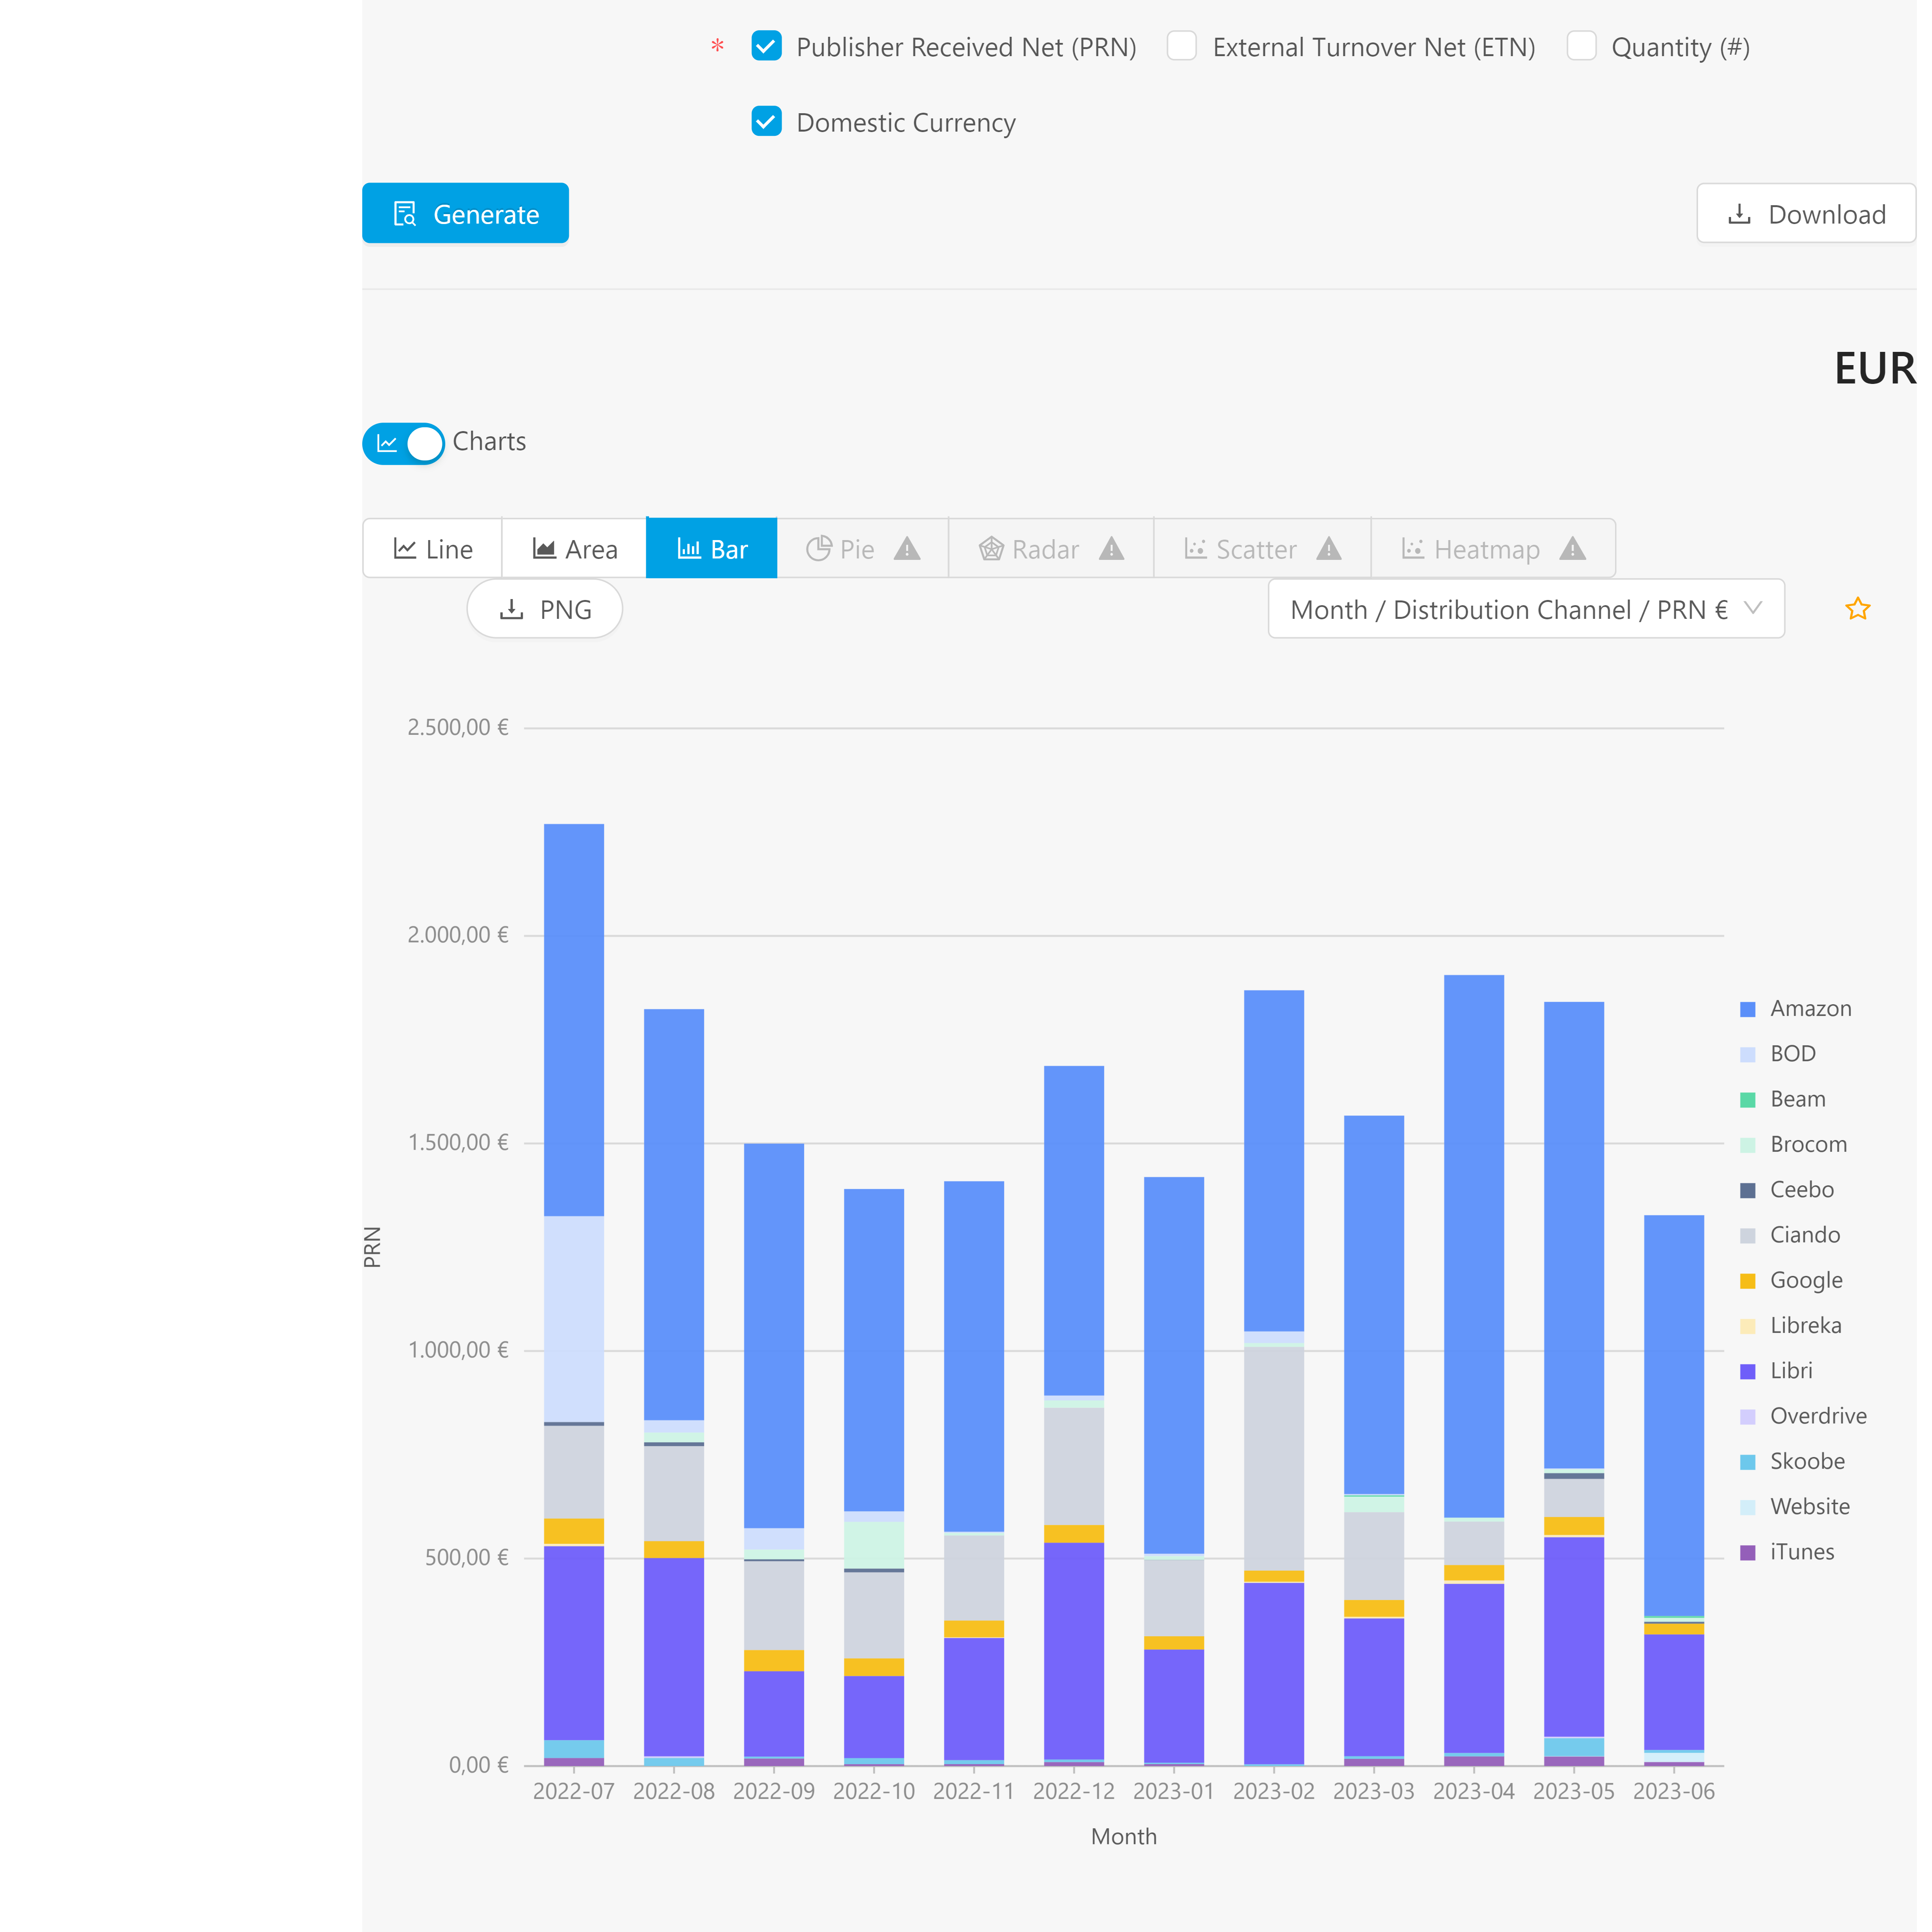Viewport: 1932px width, 1932px height.
Task: Click the Heatmap warning triangle icon
Action: pyautogui.click(x=1573, y=549)
